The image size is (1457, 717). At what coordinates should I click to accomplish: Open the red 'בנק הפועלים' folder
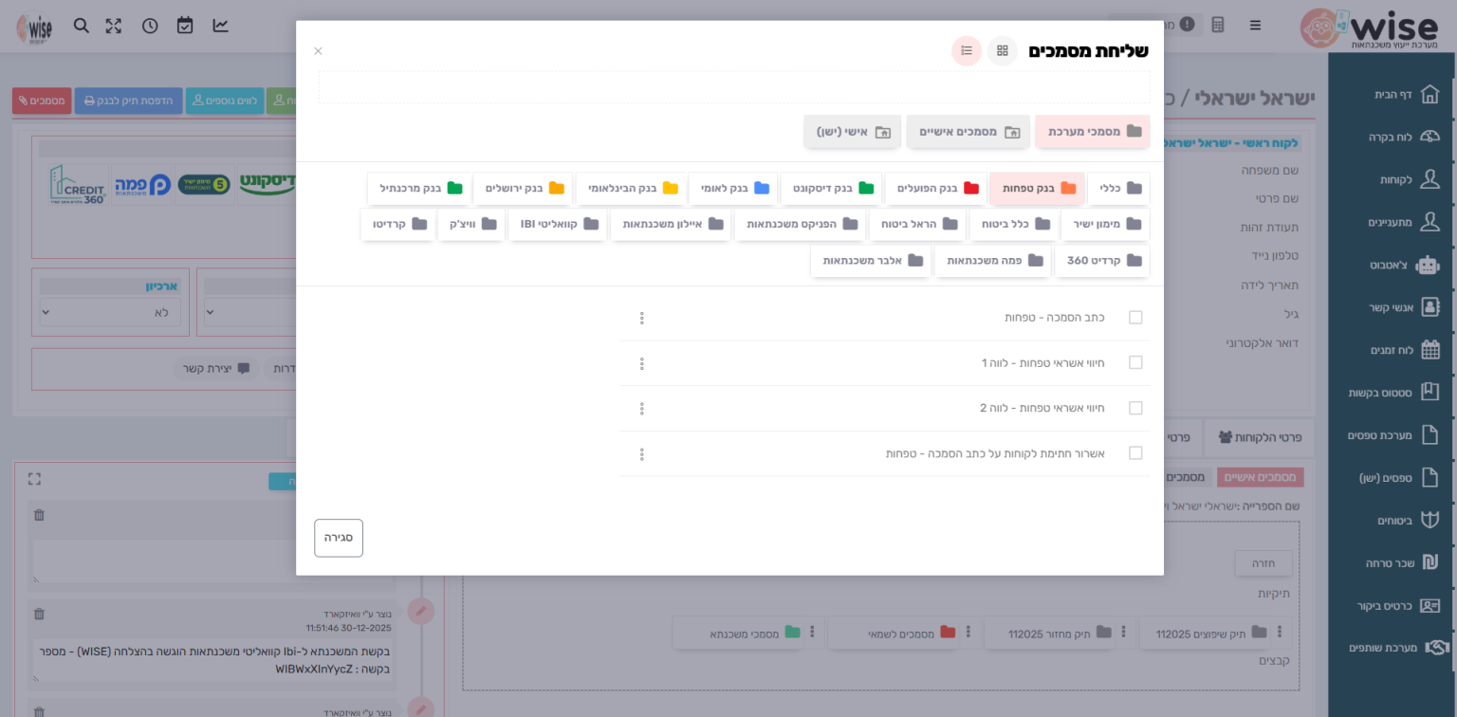point(936,189)
